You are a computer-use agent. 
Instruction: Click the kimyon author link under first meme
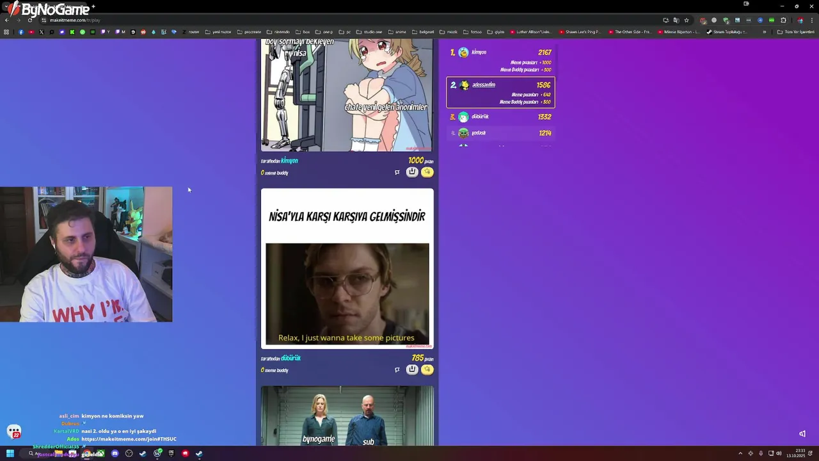click(x=289, y=161)
